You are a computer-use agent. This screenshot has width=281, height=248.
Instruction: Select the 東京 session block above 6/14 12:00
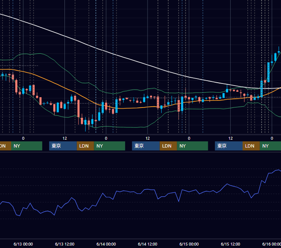[146, 146]
